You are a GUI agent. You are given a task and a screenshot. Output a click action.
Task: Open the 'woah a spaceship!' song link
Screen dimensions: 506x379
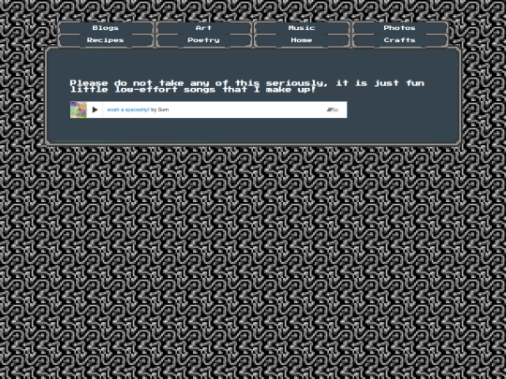[x=128, y=109]
